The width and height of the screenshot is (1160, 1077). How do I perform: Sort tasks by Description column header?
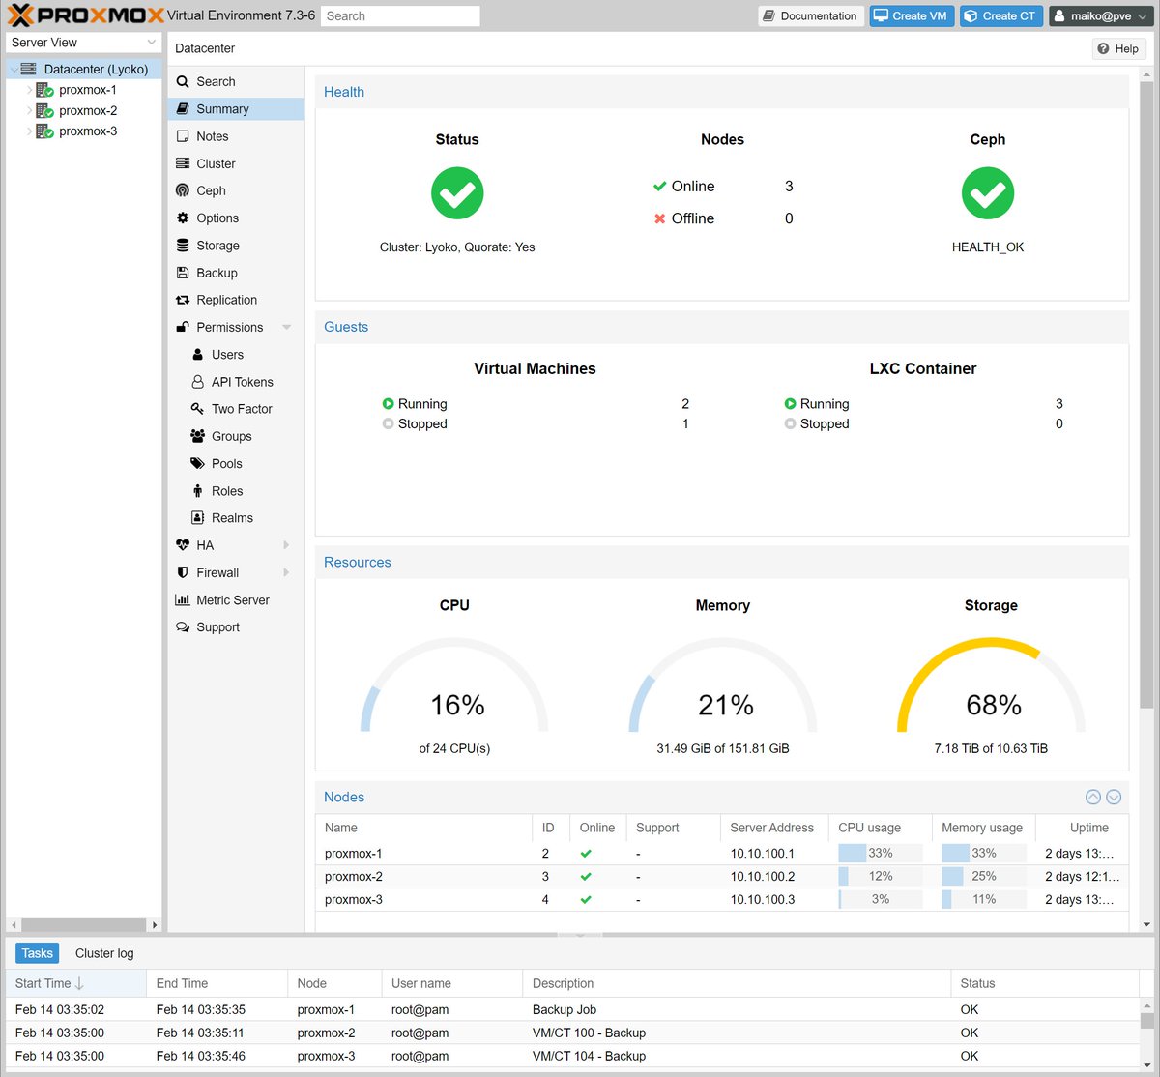[x=737, y=983]
